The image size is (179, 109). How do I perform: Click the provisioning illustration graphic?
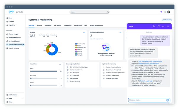click(106, 48)
